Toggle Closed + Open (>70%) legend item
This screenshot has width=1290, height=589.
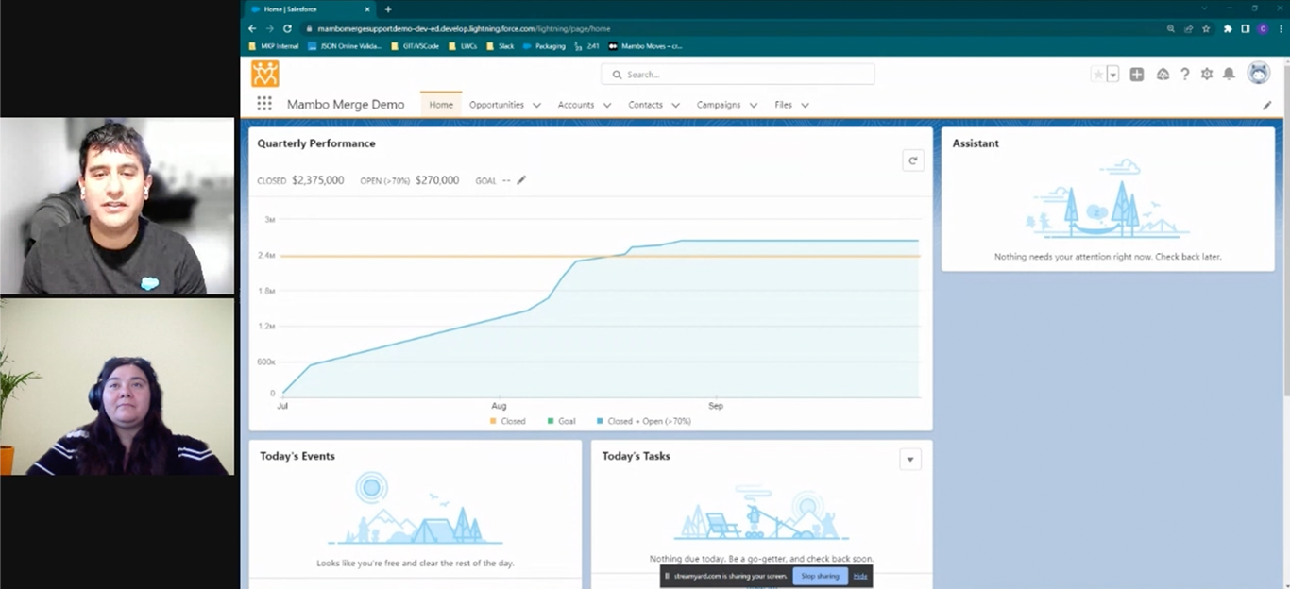click(x=643, y=421)
